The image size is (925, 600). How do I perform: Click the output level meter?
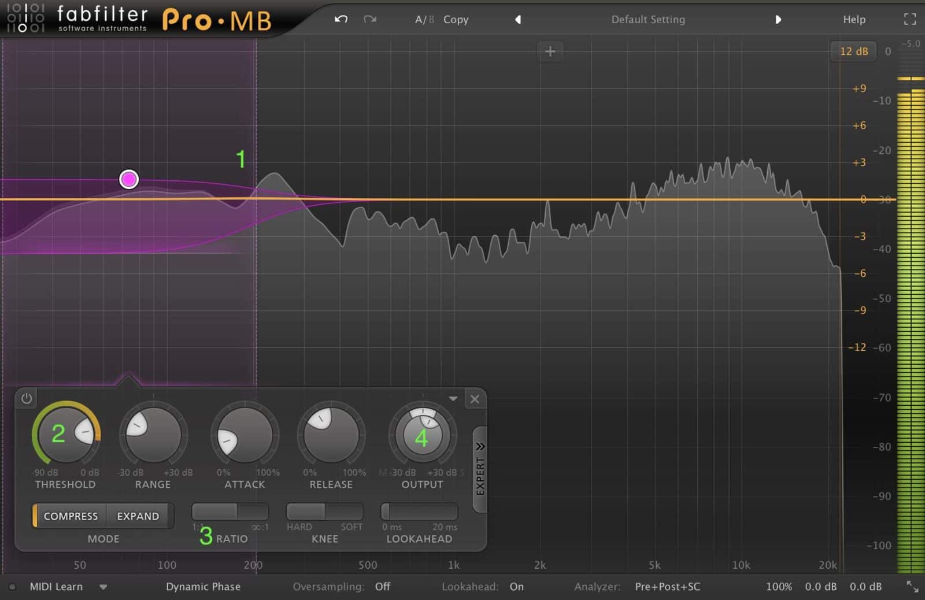pos(911,324)
